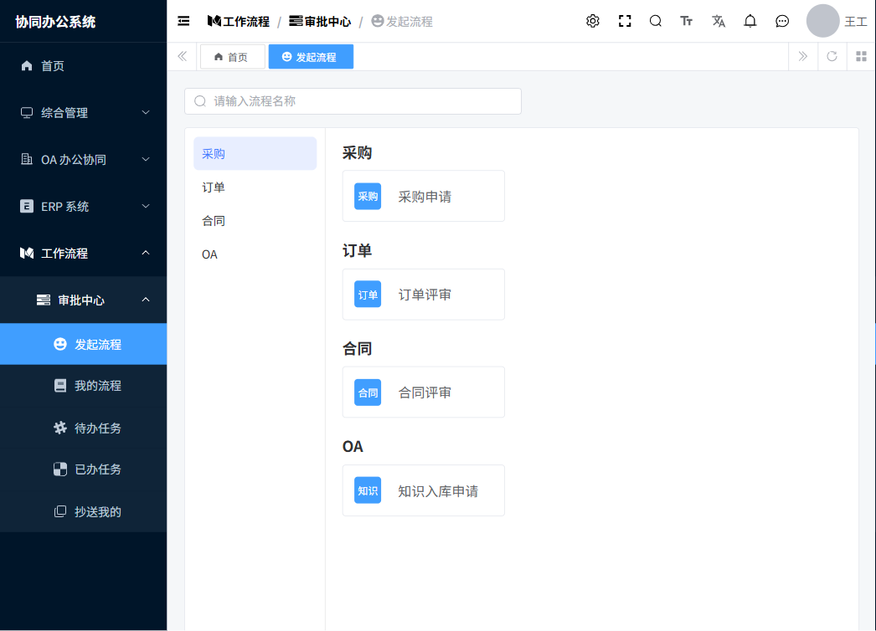Image resolution: width=876 pixels, height=631 pixels.
Task: Click the user avatar picture
Action: point(822,21)
